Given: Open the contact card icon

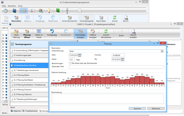Looking at the screenshot, I should point(33,11).
